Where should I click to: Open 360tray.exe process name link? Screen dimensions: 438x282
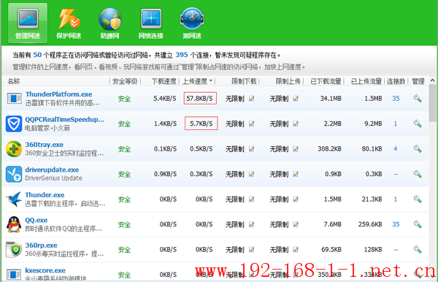44,145
